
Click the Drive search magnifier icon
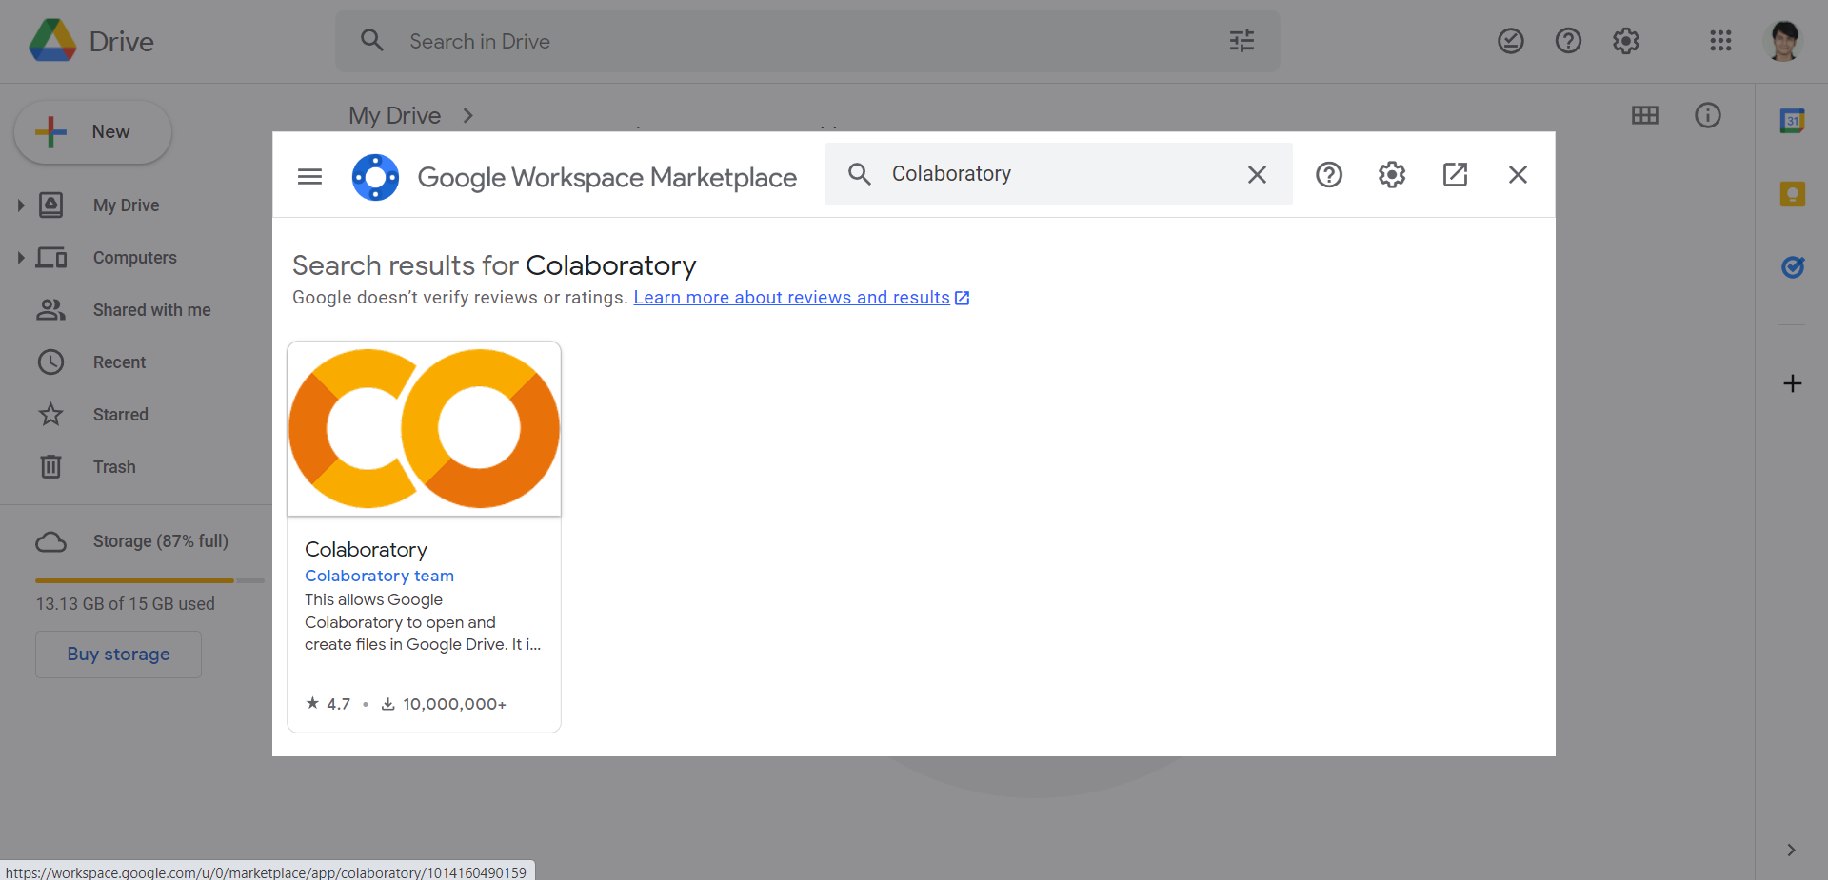coord(372,41)
